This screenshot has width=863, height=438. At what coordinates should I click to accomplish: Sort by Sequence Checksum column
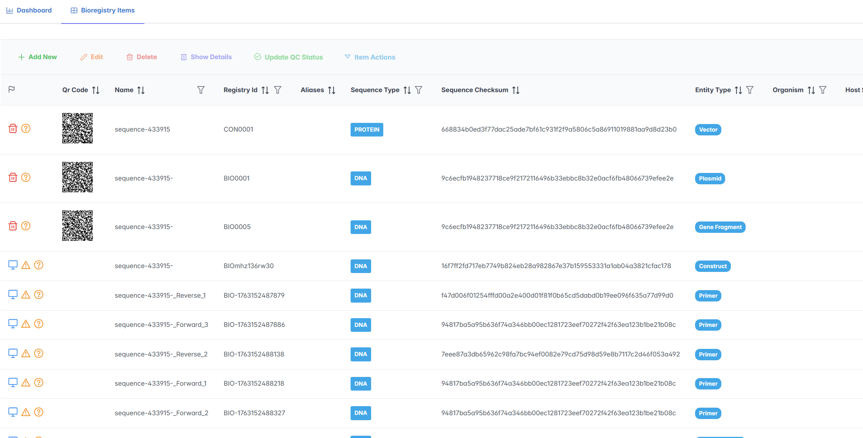point(516,90)
